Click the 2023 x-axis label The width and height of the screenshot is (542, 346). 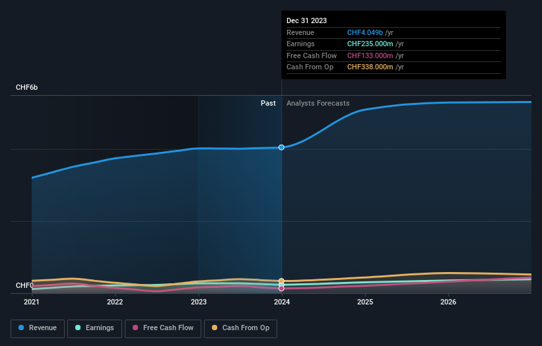(x=199, y=302)
